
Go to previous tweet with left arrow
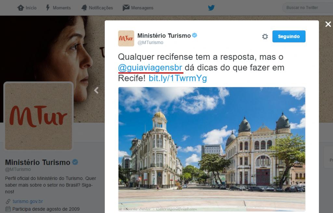click(96, 90)
